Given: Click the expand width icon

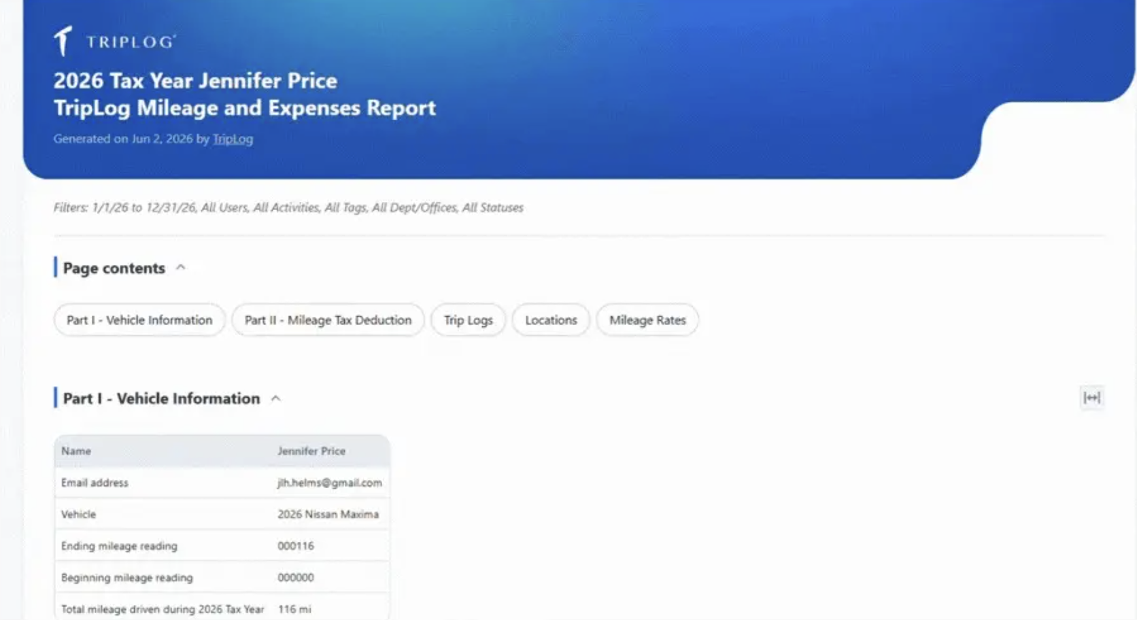Looking at the screenshot, I should click(1091, 398).
